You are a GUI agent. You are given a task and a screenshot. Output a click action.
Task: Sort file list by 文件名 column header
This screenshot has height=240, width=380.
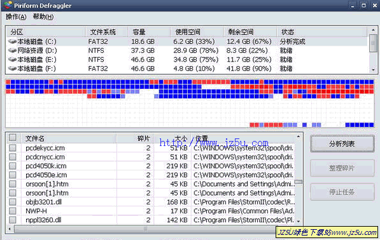click(x=69, y=138)
